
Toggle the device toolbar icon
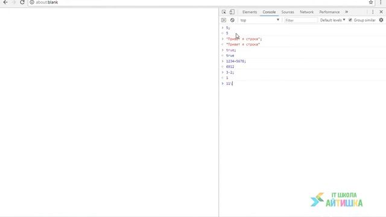(x=232, y=12)
